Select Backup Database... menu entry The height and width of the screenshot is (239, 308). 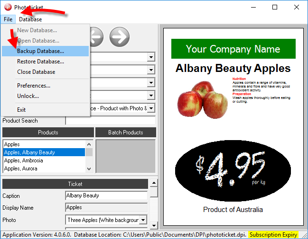pos(40,51)
